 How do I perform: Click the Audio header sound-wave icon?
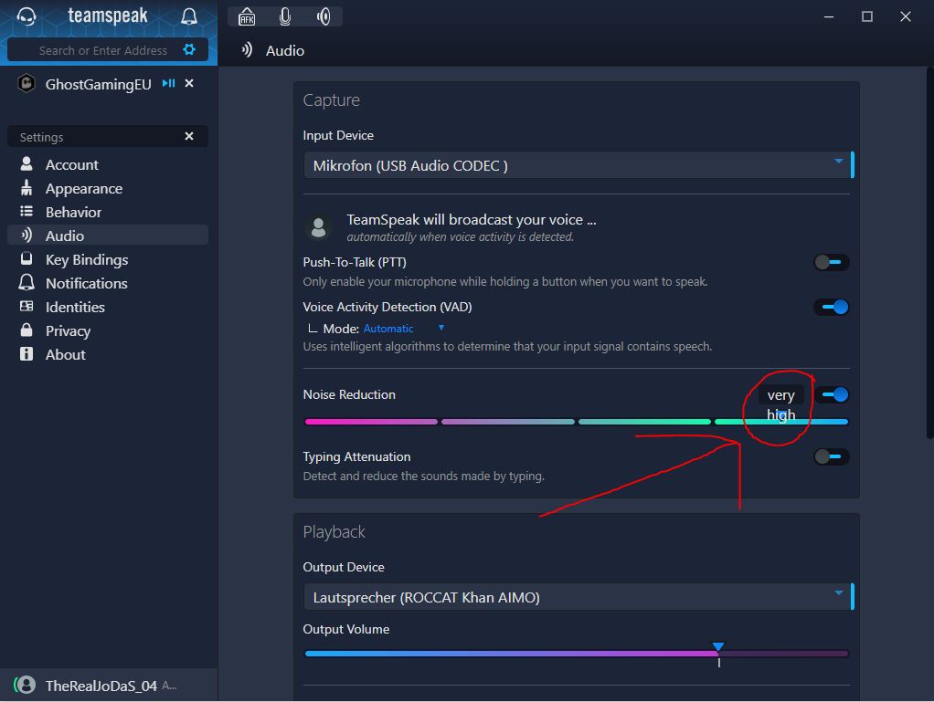(247, 50)
